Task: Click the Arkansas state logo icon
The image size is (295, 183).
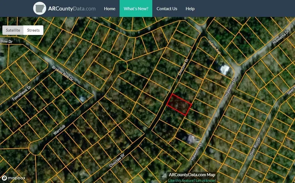Action: pos(39,9)
